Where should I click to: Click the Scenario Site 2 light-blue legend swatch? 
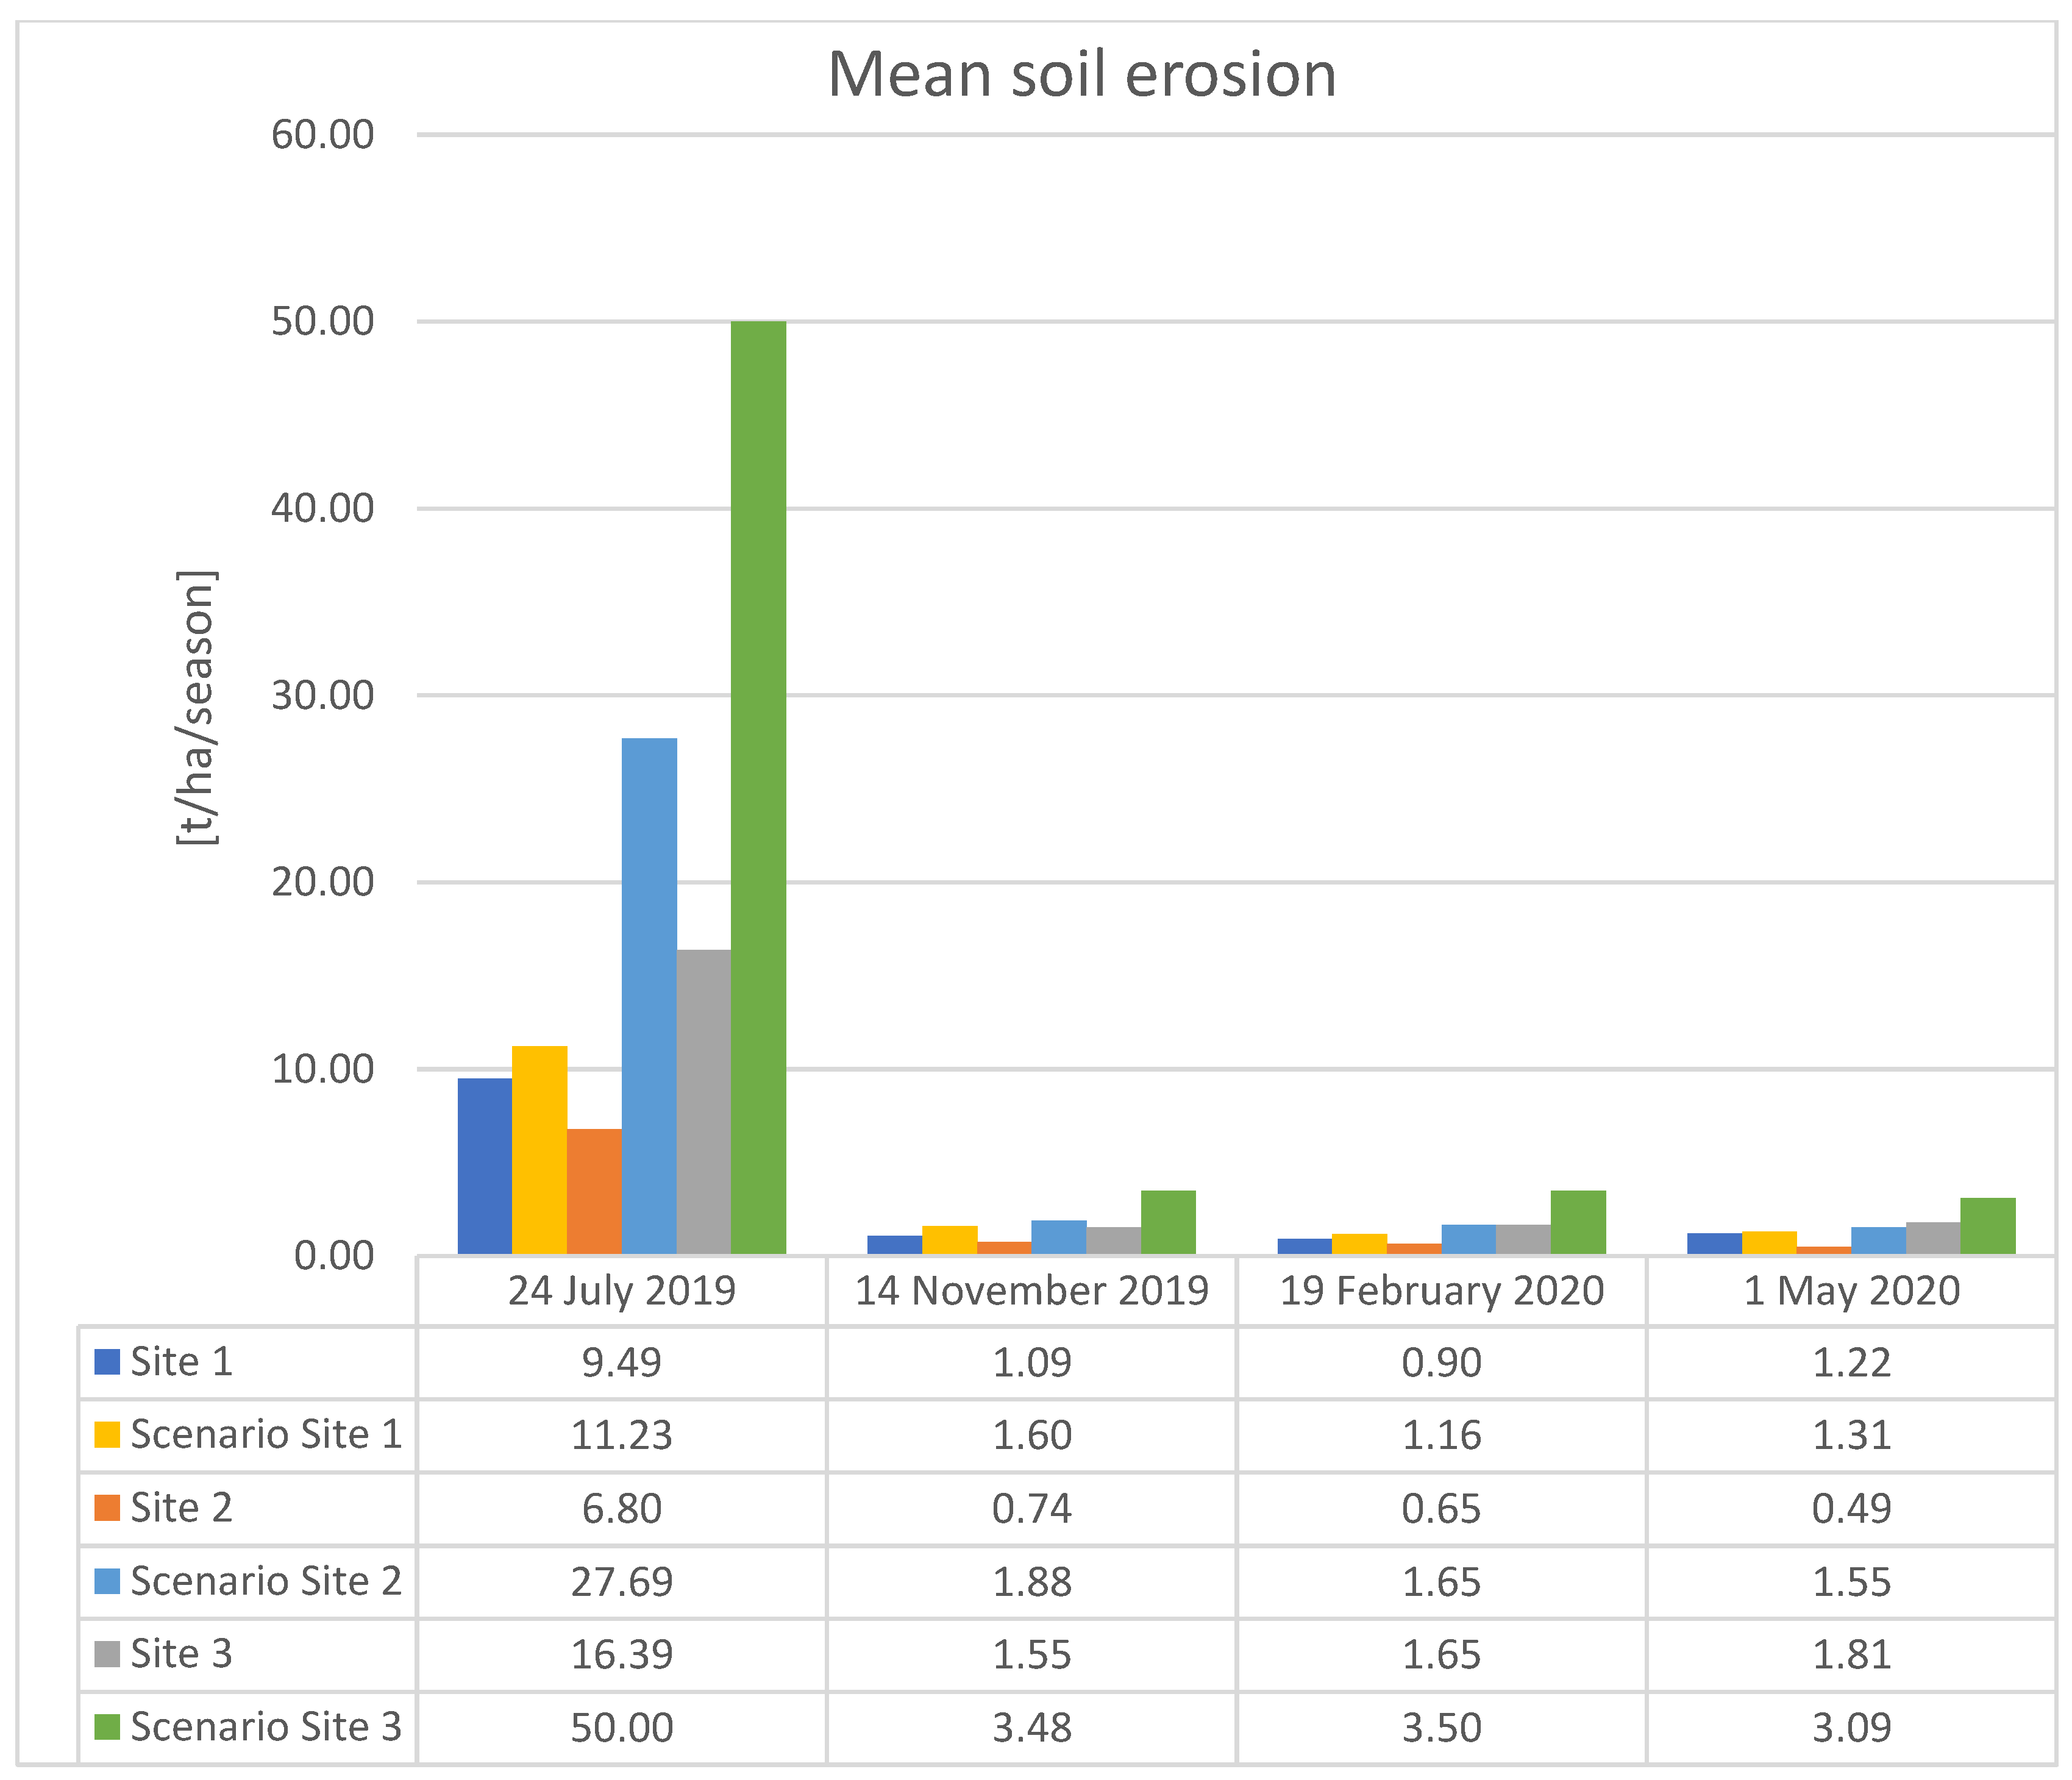click(x=107, y=1581)
